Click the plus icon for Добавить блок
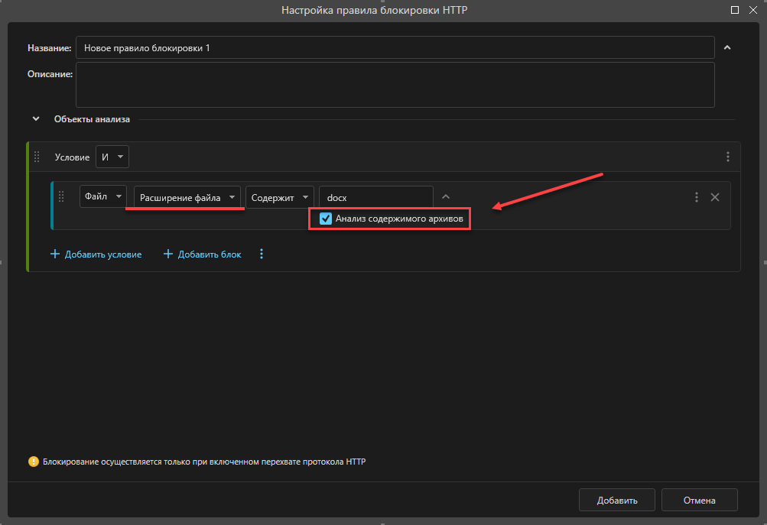Viewport: 767px width, 525px height. [167, 254]
